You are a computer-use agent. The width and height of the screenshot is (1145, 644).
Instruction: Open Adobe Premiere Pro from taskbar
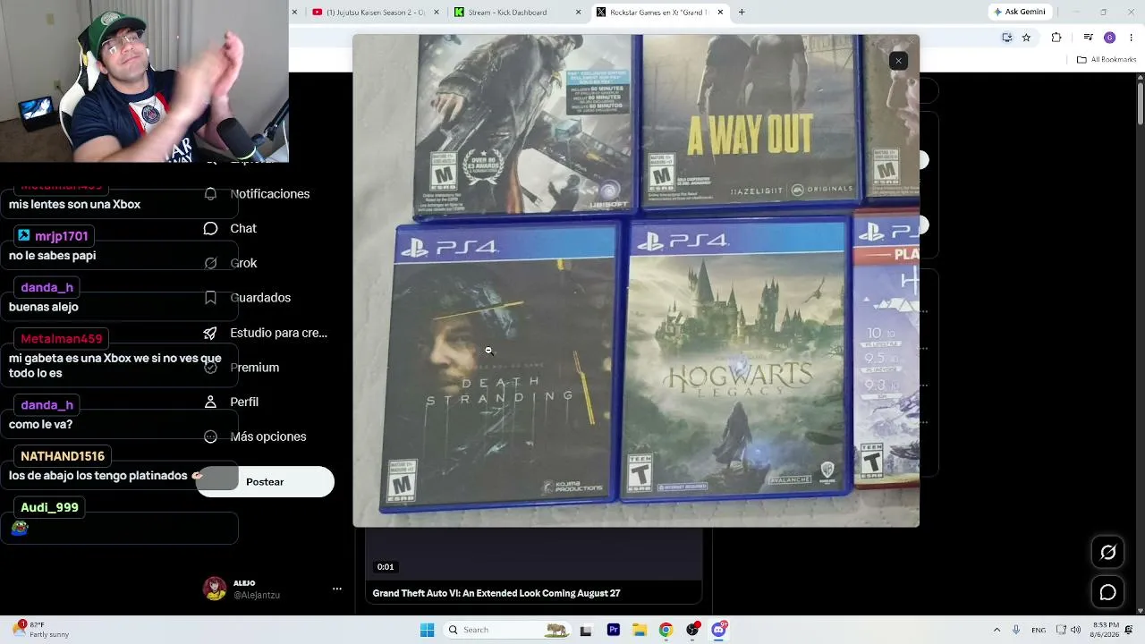pos(614,630)
